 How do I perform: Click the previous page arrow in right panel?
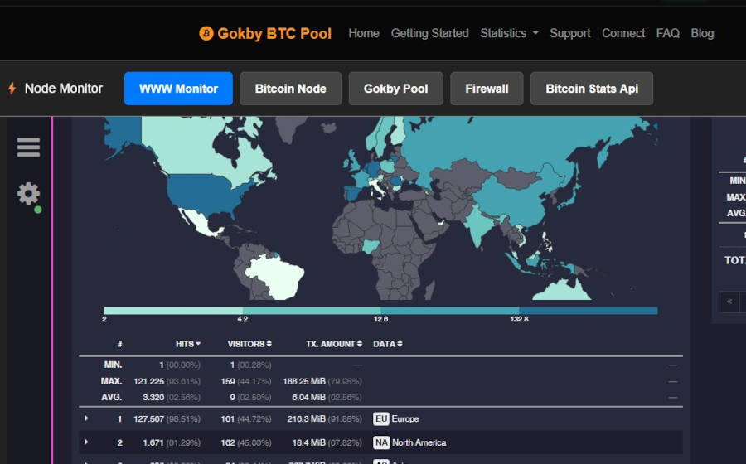pos(729,302)
